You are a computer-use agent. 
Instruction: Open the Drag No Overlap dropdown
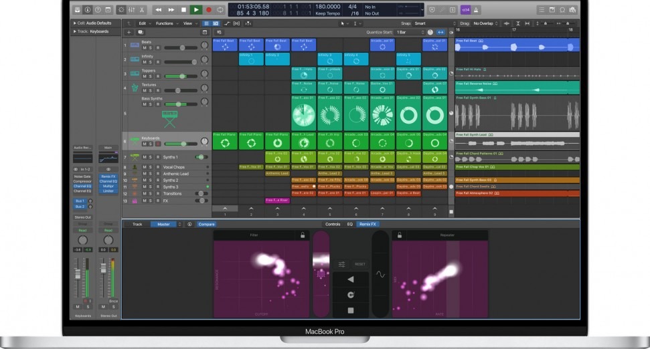(x=485, y=23)
